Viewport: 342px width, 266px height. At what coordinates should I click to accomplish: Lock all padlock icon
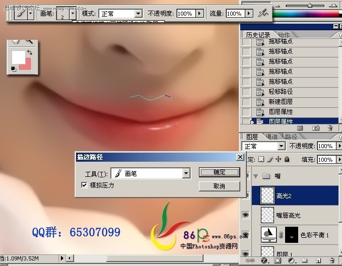coord(287,159)
